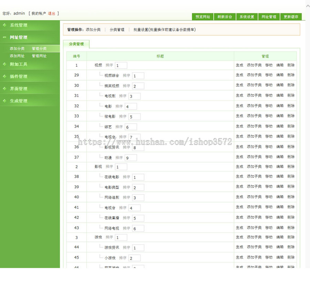Click 添加子类 in row 3 游戏
310x282 pixels.
click(x=254, y=237)
